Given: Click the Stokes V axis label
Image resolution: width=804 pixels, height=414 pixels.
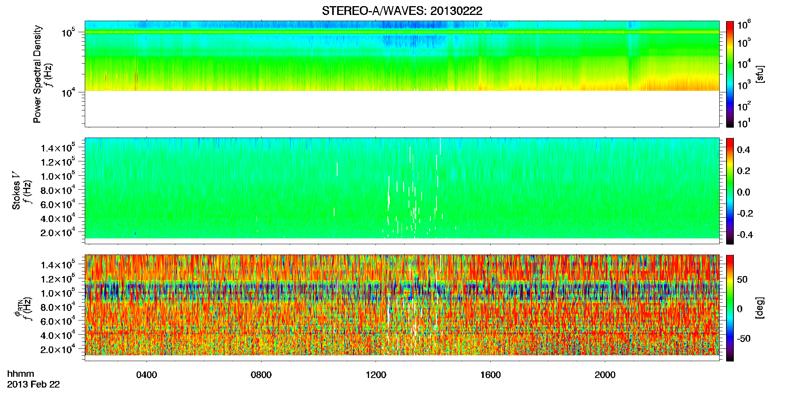Looking at the screenshot, I should [x=16, y=191].
